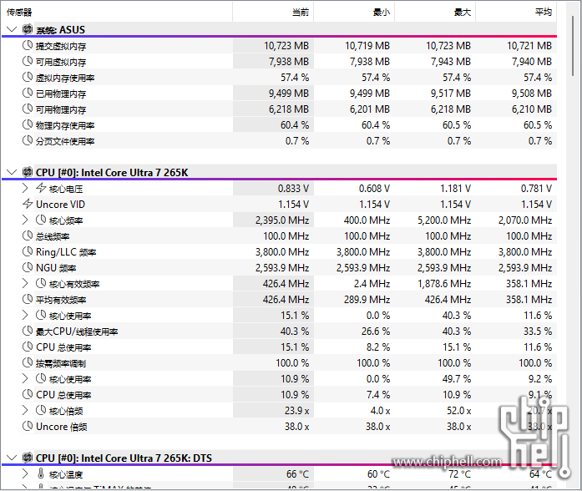This screenshot has height=491, width=582.
Task: Expand 核心使用率 row showing 10.9 %
Action: (x=25, y=378)
